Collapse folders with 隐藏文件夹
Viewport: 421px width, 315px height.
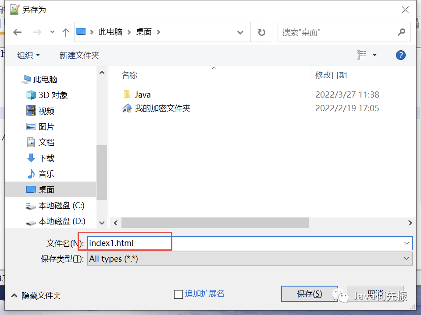click(36, 296)
